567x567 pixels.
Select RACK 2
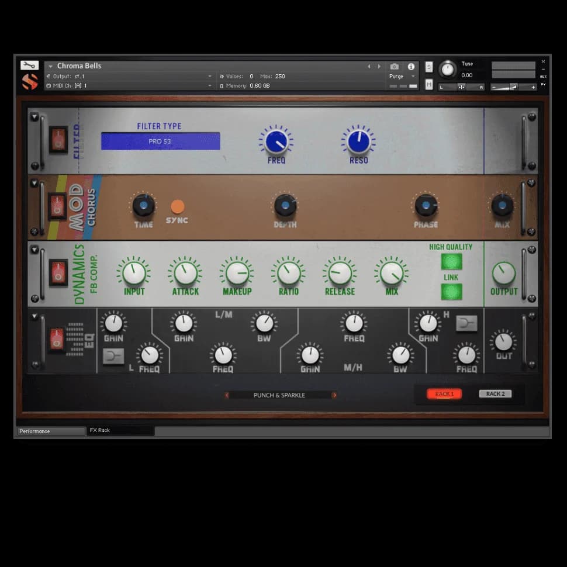495,393
